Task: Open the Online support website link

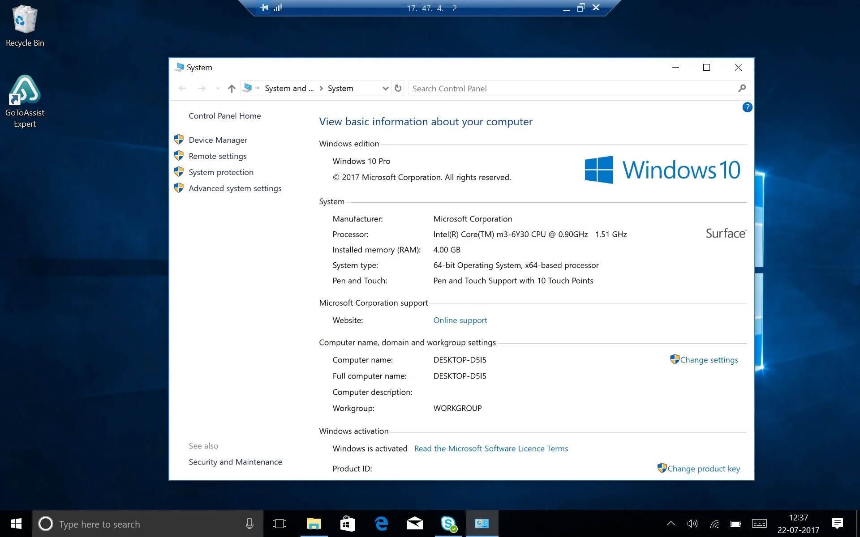Action: 460,320
